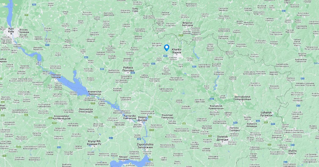The height and width of the screenshot is (167, 319).
Task: Click the Cherkasy city label
Action: [x=56, y=76]
